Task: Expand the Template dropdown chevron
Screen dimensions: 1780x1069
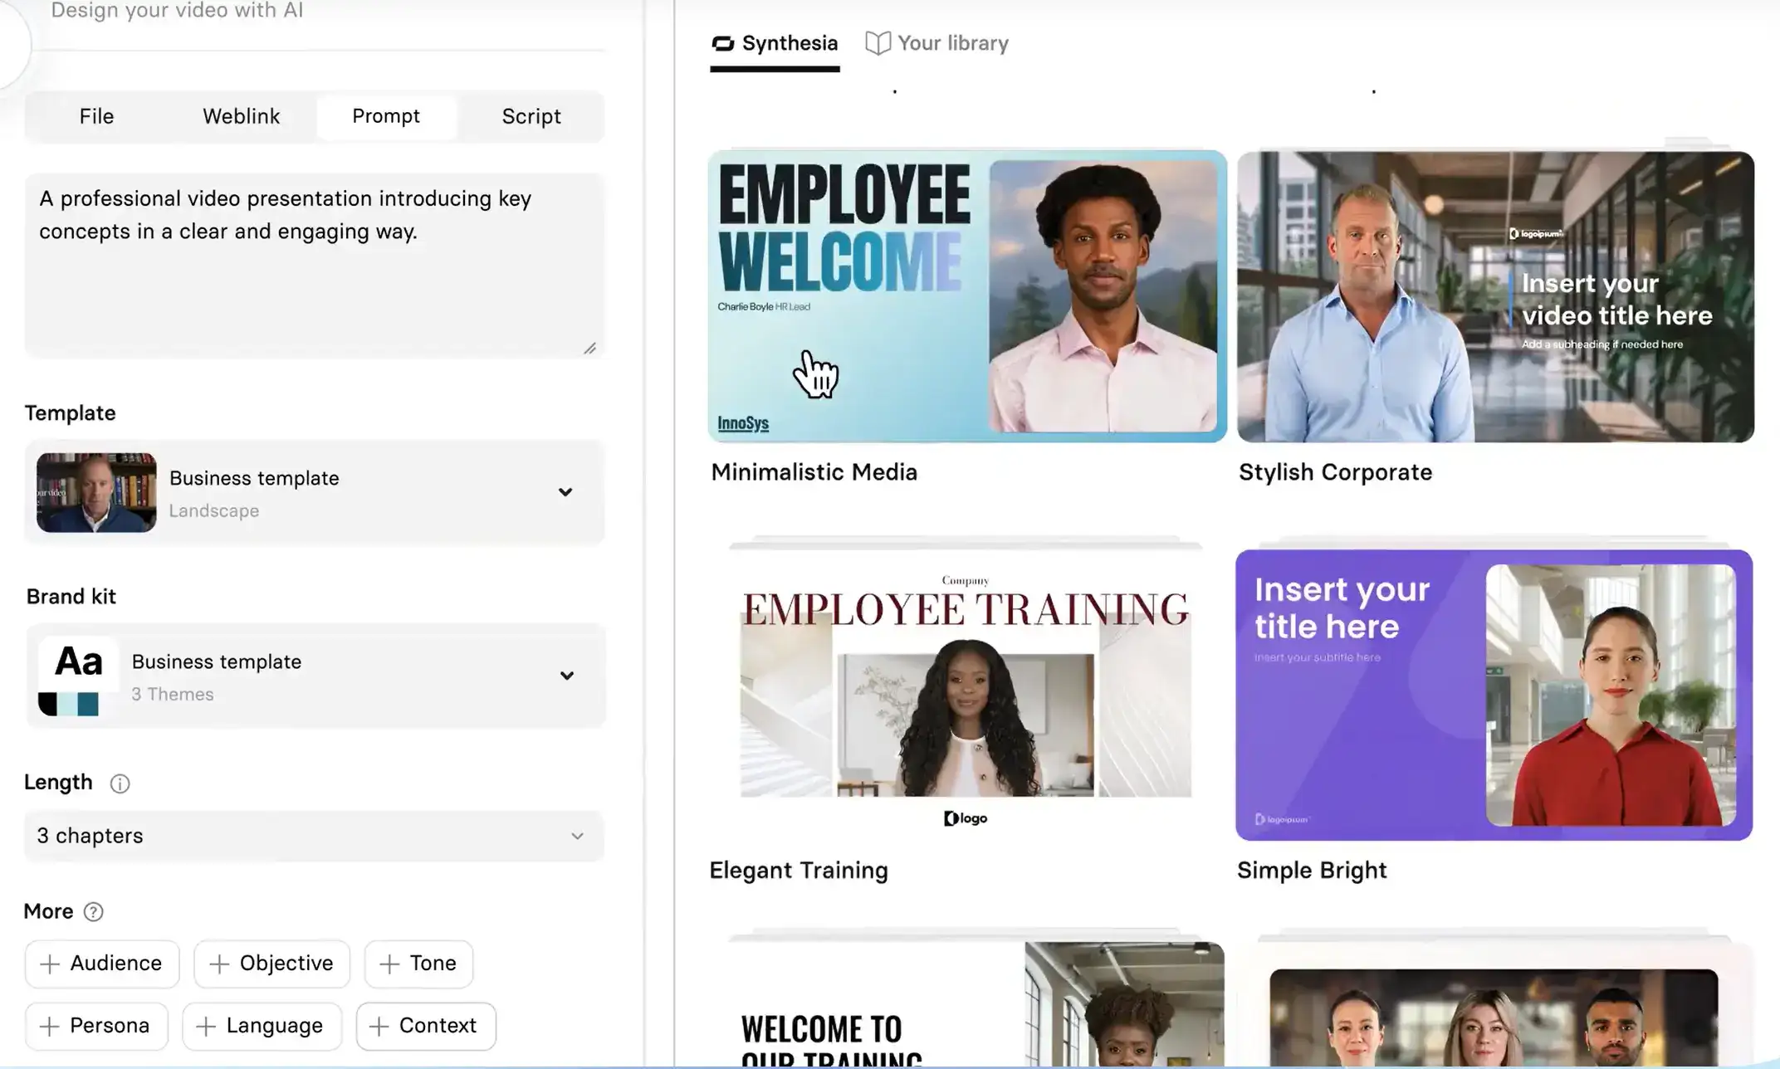Action: click(x=565, y=492)
